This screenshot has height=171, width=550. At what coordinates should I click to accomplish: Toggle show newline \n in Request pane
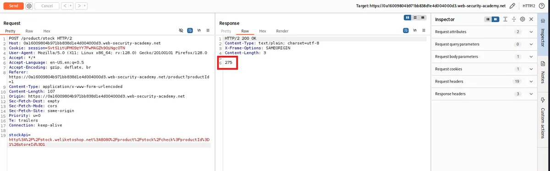click(x=199, y=31)
